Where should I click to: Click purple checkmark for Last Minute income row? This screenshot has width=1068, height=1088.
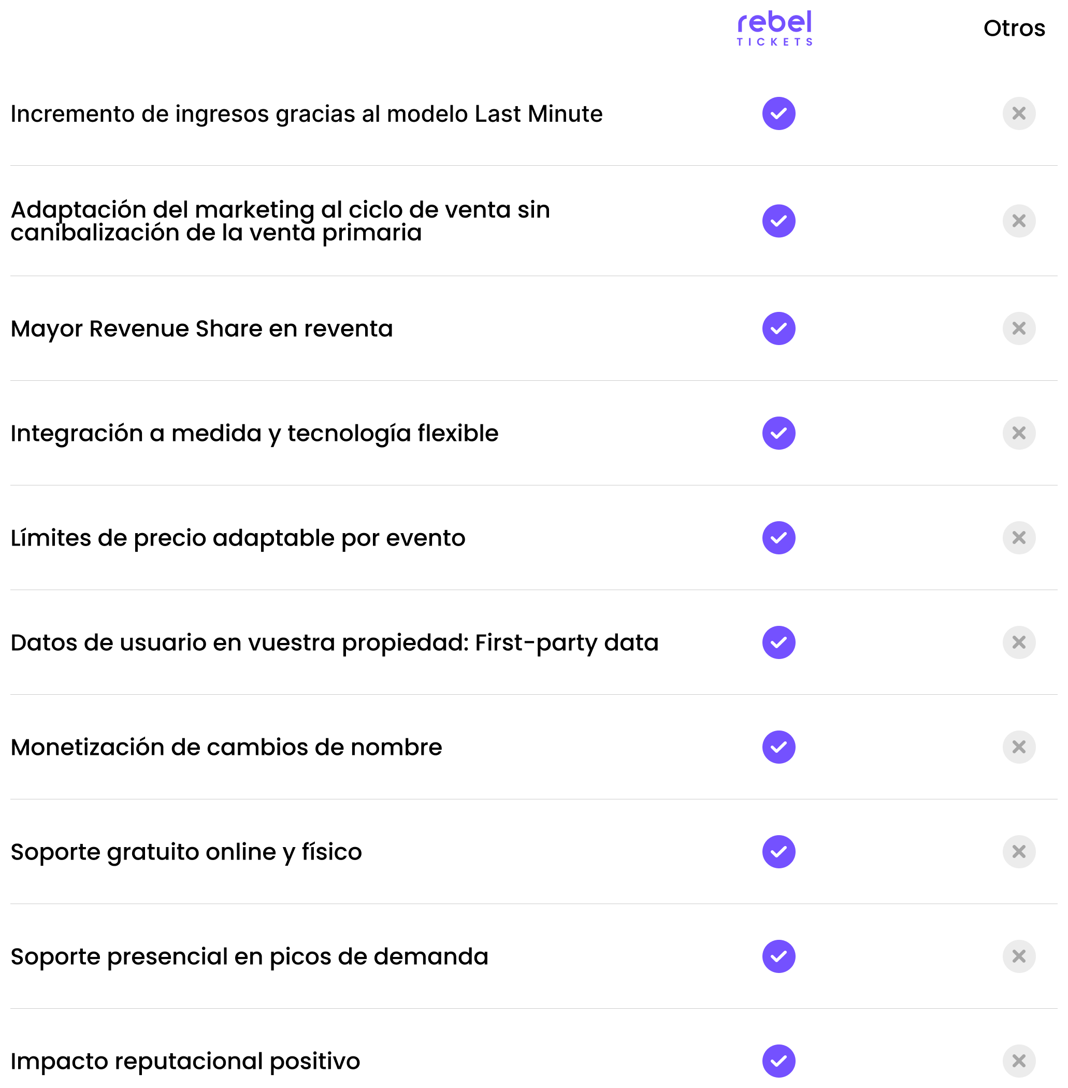pyautogui.click(x=778, y=113)
